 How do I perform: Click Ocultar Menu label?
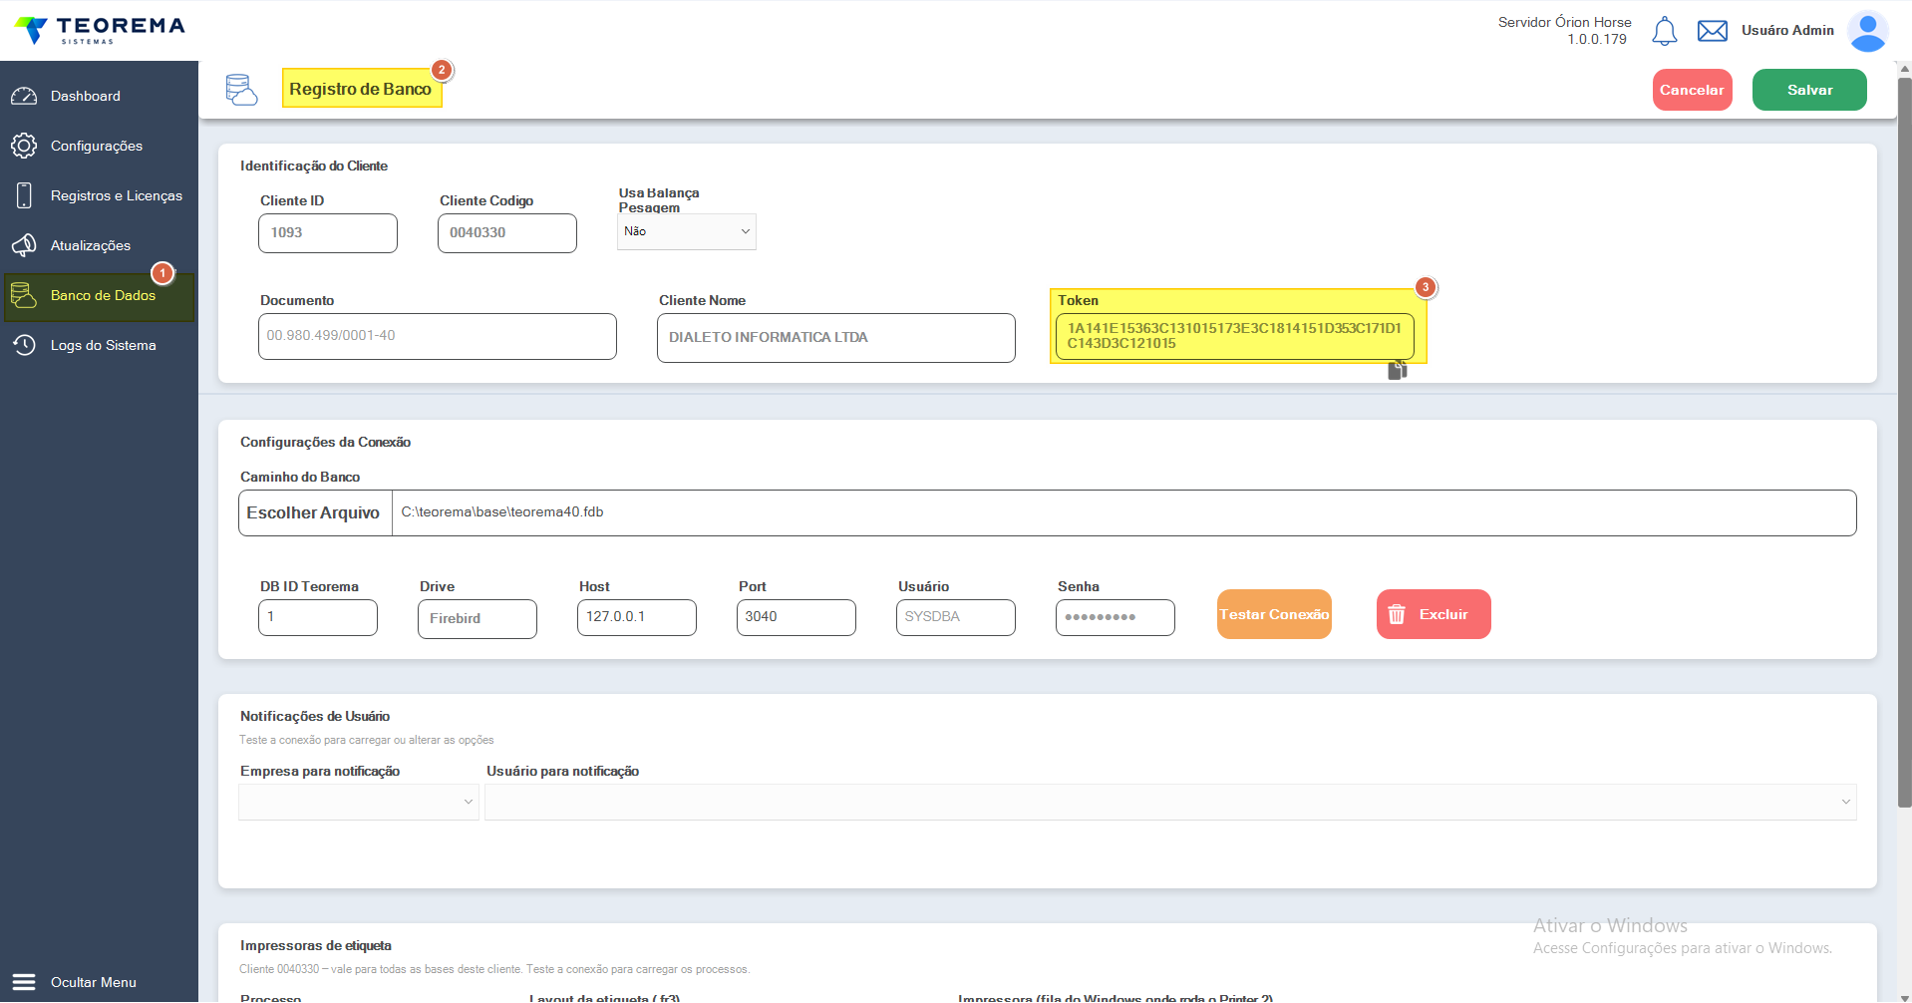click(x=94, y=982)
